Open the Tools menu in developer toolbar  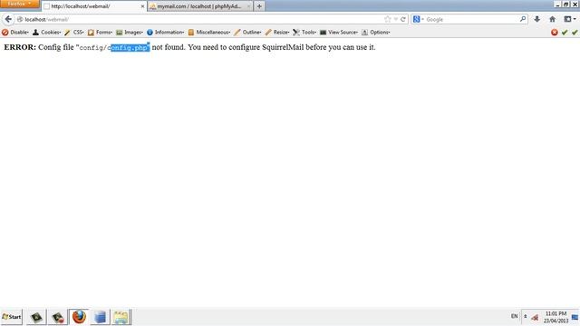(x=304, y=33)
